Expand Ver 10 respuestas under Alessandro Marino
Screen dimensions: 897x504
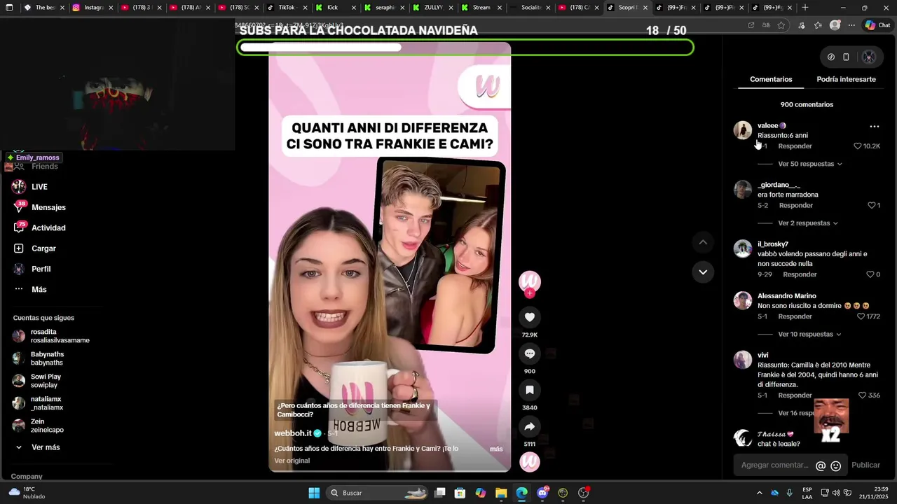[x=809, y=335]
